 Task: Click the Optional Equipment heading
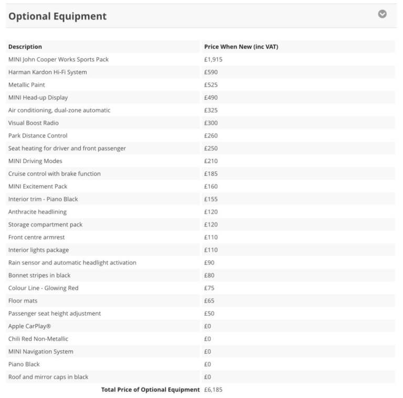(x=57, y=16)
